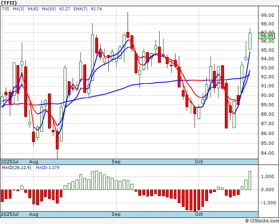Click the 91.00 price axis label
279x224 pixels.
[x=267, y=86]
